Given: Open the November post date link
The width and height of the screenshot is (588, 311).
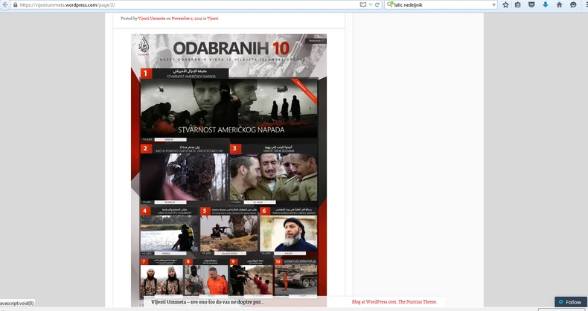Looking at the screenshot, I should click(188, 19).
